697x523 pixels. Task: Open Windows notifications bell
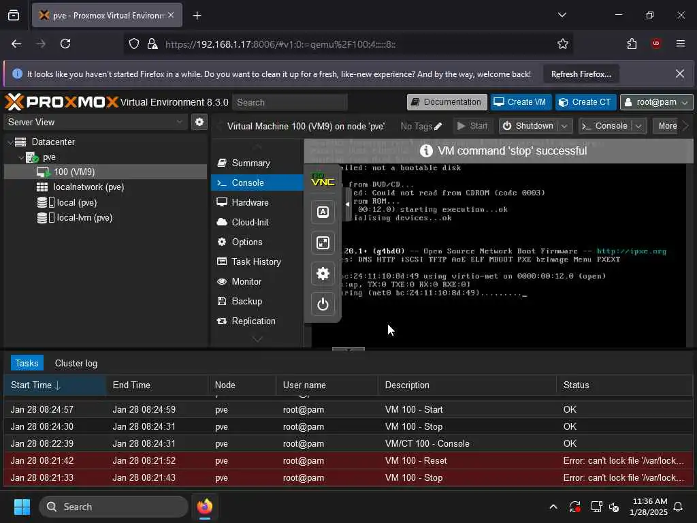(679, 507)
